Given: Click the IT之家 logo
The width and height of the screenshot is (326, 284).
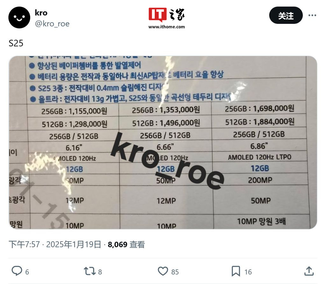Looking at the screenshot, I should point(167,15).
